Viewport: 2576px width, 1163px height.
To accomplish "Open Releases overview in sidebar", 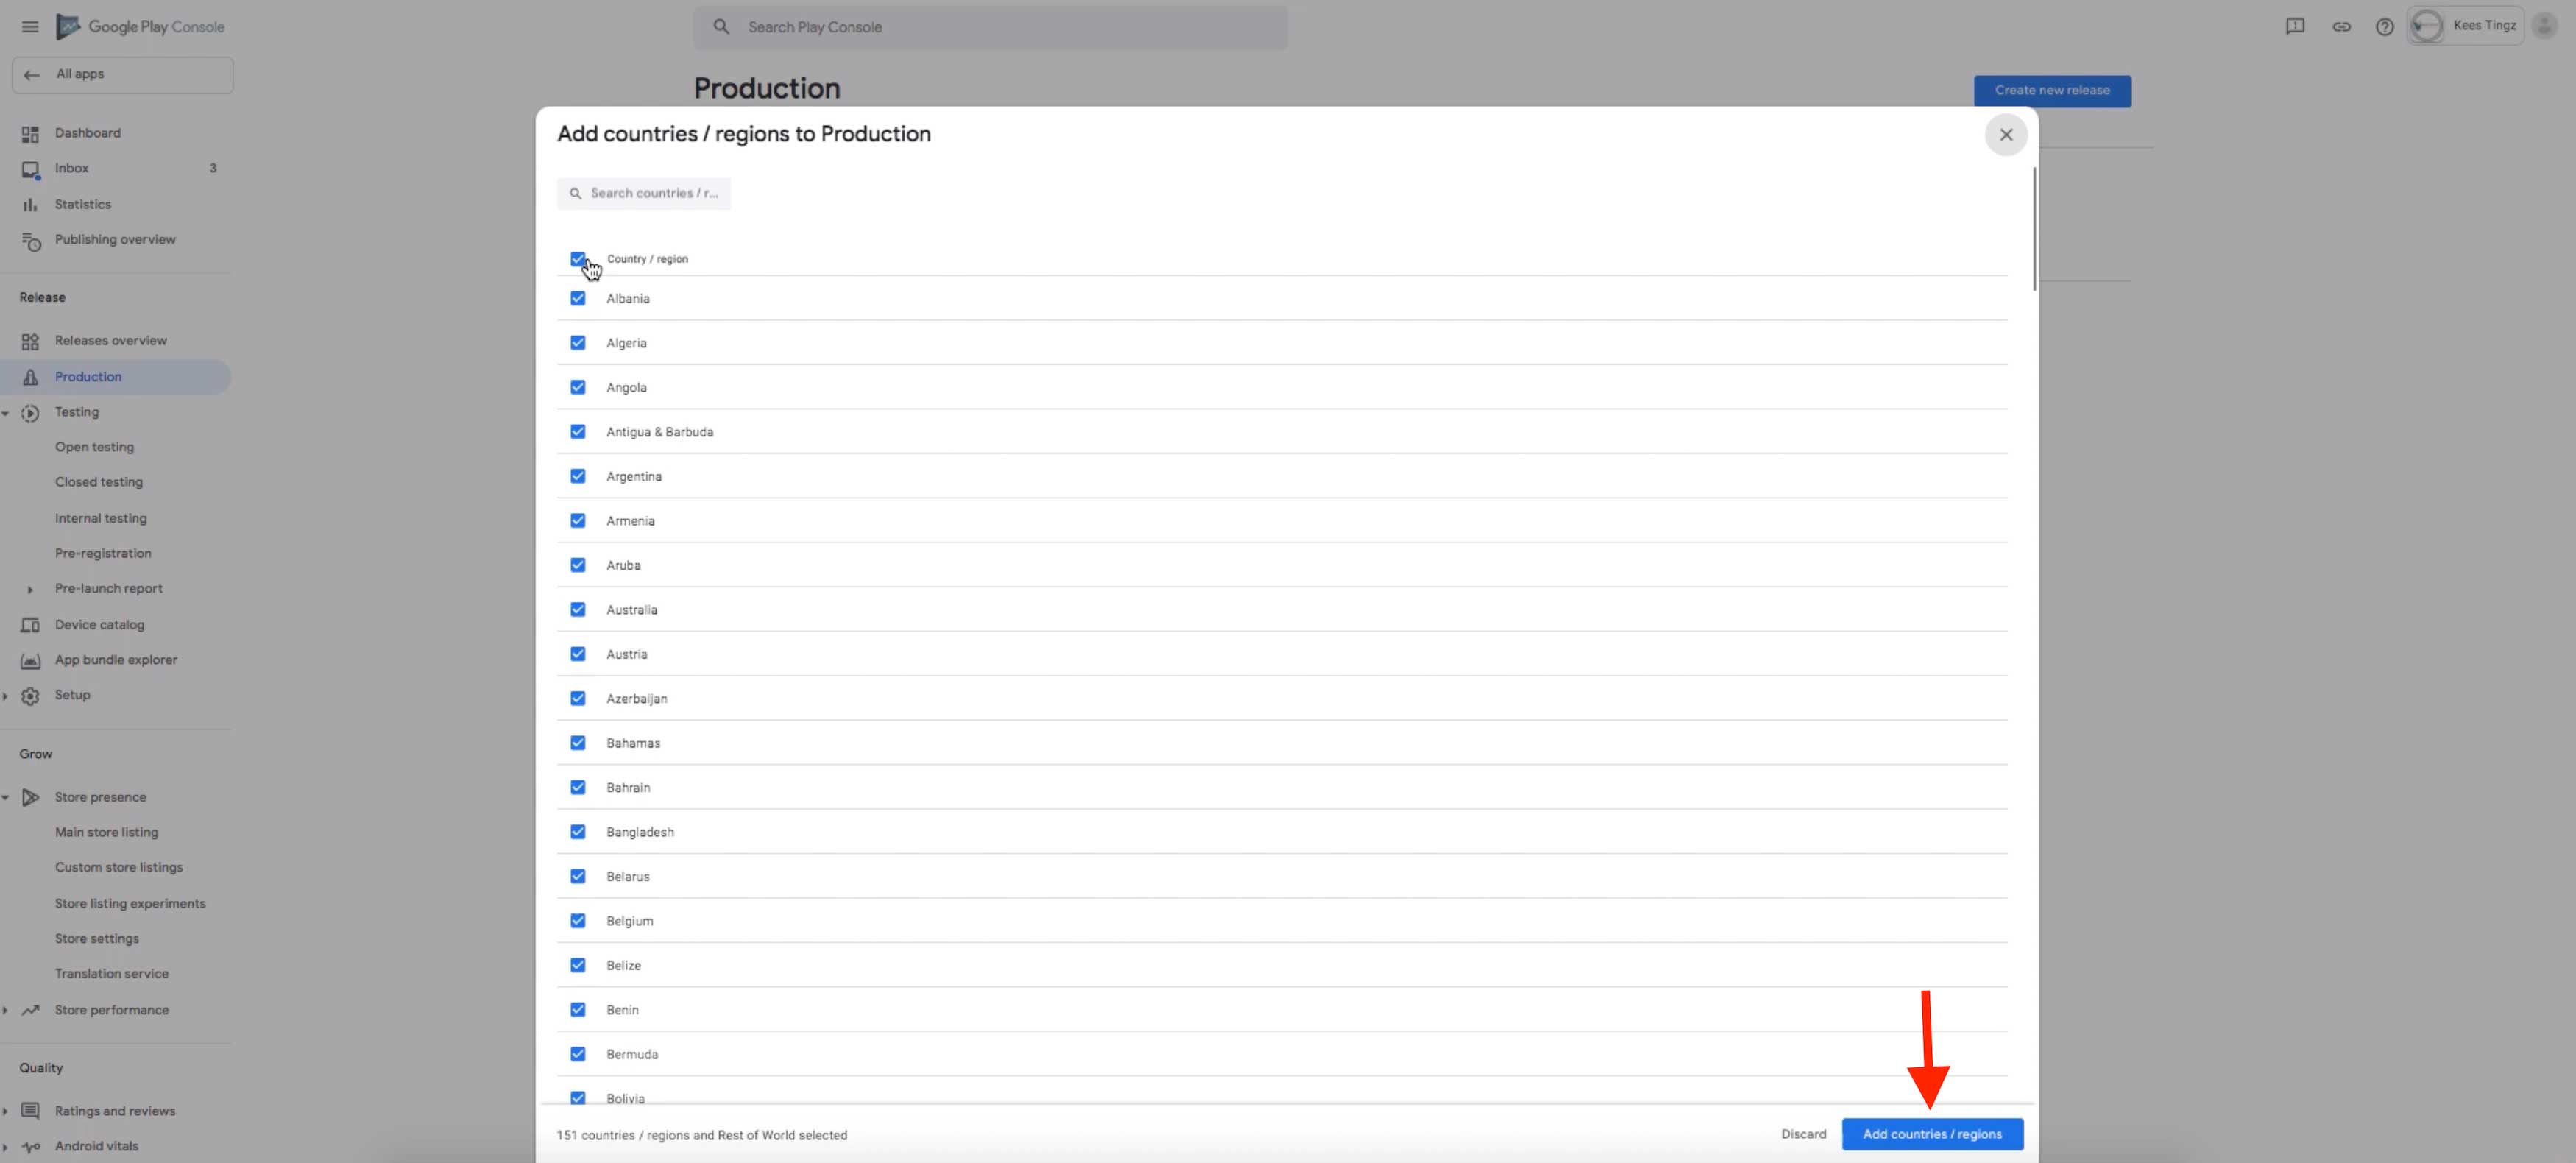I will click(x=110, y=341).
